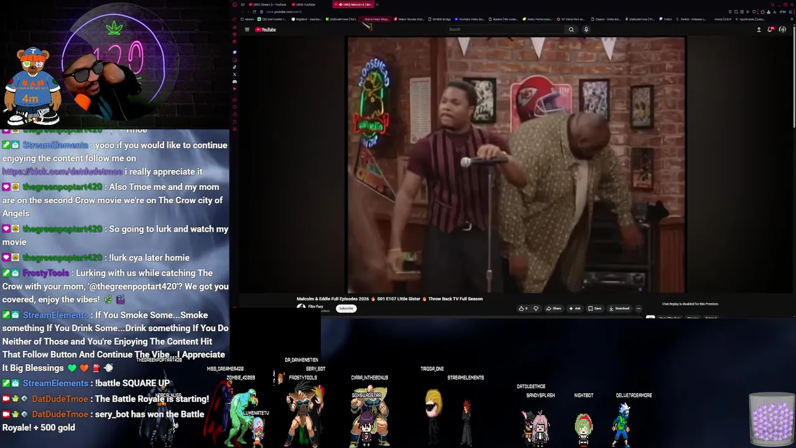
Task: Switch to the 'Stream 3 - YouTube' tab
Action: 267,4
